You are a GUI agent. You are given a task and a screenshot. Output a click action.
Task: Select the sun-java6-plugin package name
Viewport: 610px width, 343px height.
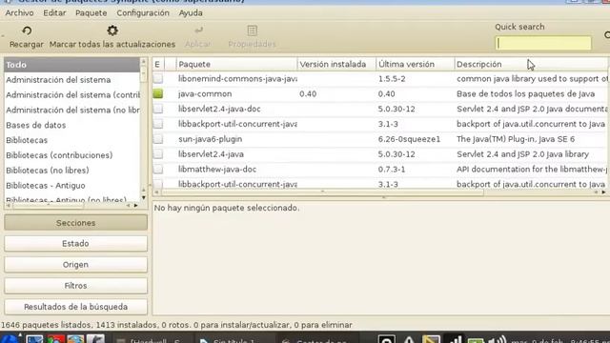pyautogui.click(x=210, y=139)
